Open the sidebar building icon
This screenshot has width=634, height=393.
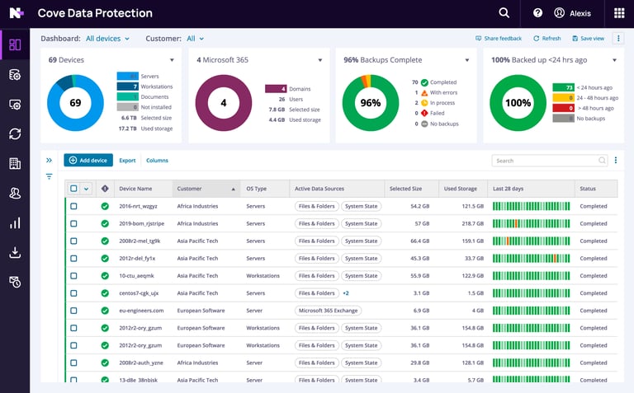point(15,163)
